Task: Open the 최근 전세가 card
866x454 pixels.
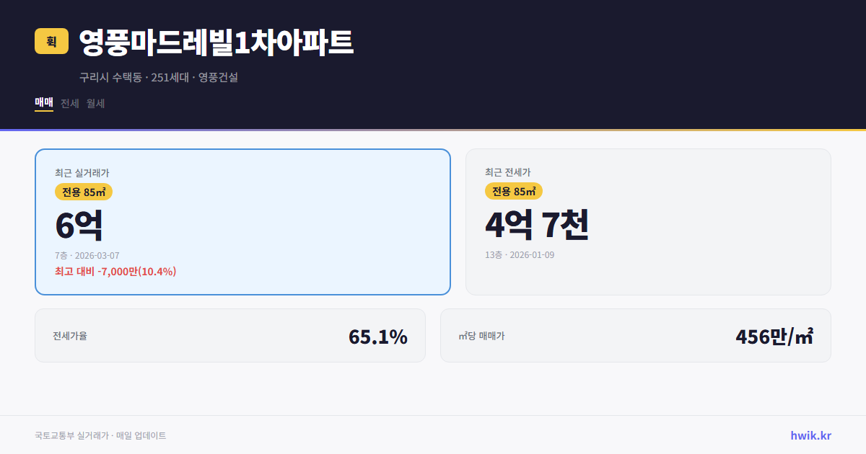Action: (648, 222)
